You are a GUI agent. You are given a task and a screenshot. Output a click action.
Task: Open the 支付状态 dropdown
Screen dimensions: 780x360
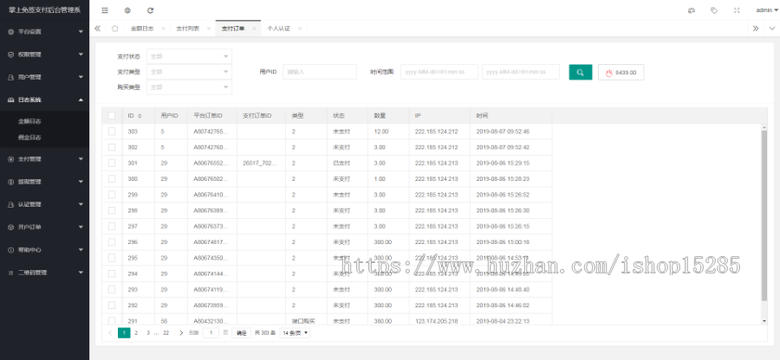189,56
